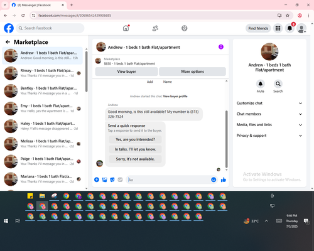Click the Chrome address bar URL
This screenshot has width=314, height=251.
[x=75, y=16]
